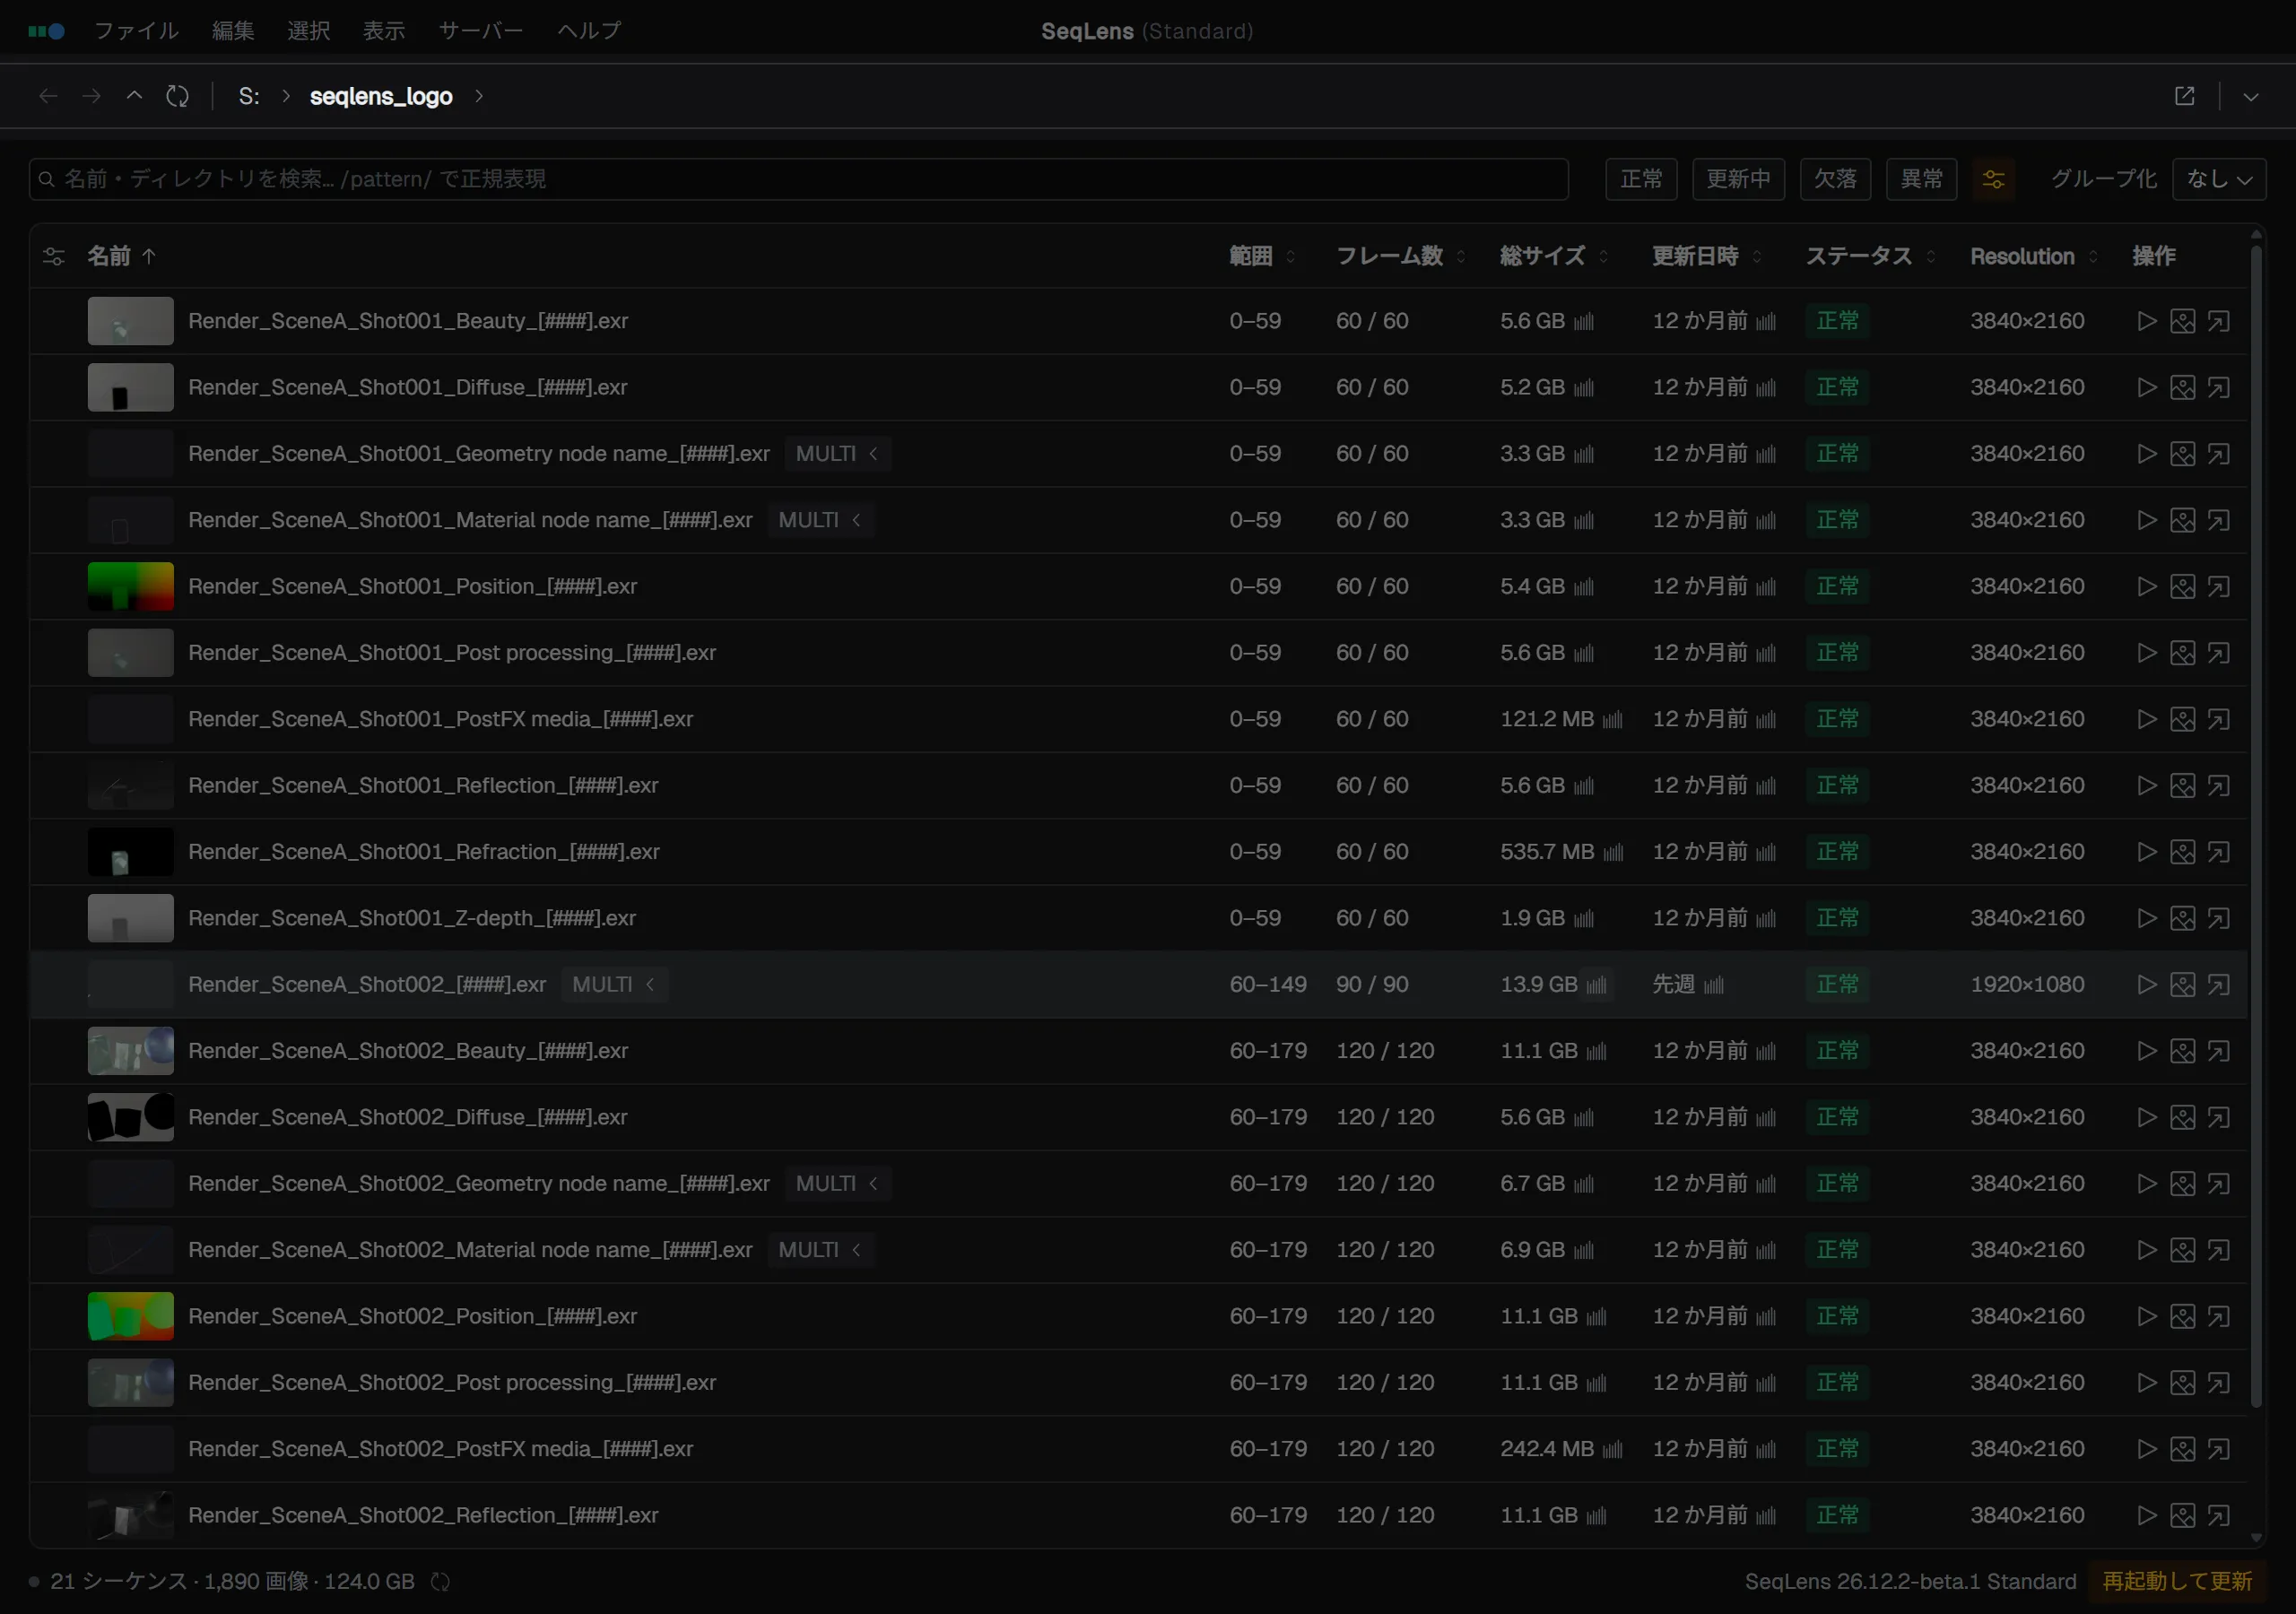Toggle the 欠落 status filter
Image resolution: width=2296 pixels, height=1614 pixels.
(1835, 179)
